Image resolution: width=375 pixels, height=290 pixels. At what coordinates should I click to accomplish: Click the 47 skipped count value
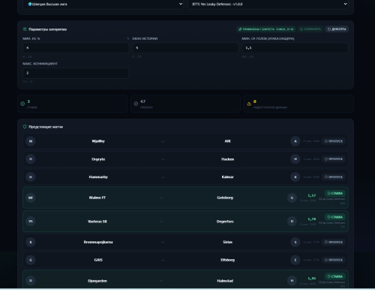coord(142,101)
